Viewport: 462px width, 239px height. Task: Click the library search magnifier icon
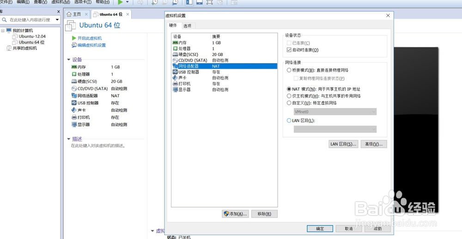pos(5,20)
